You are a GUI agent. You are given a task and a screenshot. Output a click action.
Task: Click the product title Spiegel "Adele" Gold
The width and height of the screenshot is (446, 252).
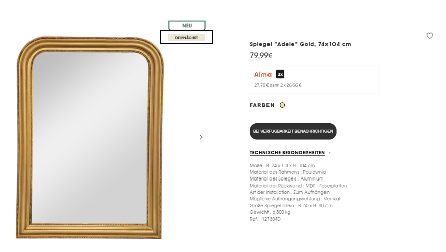point(301,44)
